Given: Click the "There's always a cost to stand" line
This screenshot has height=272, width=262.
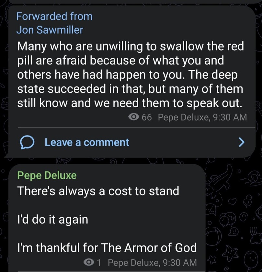Looking at the screenshot, I should pos(98,191).
